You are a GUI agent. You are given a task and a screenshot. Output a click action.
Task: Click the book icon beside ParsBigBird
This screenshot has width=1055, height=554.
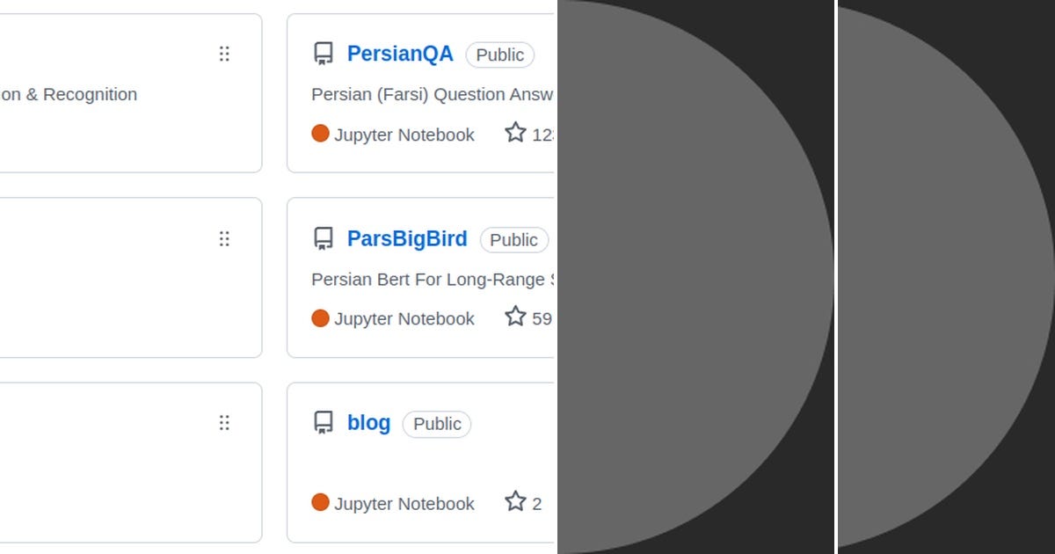[323, 238]
